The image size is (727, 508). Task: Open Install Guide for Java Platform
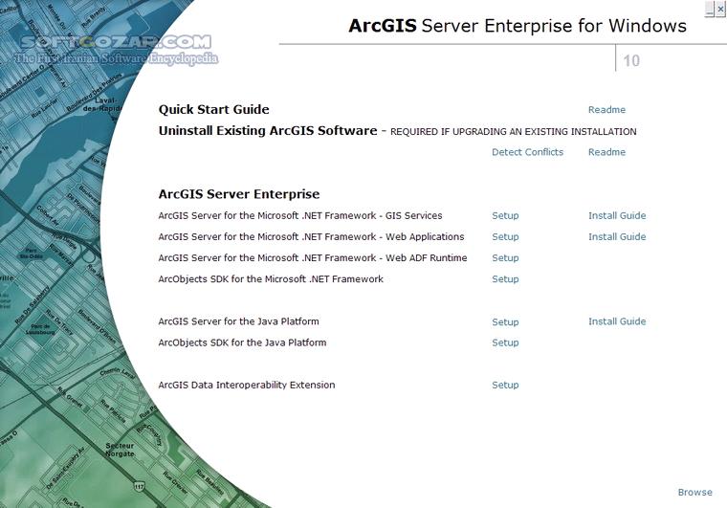click(617, 321)
